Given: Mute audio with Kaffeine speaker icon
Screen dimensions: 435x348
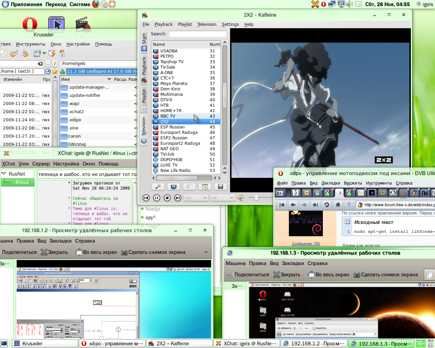Looking at the screenshot, I should tap(241, 198).
